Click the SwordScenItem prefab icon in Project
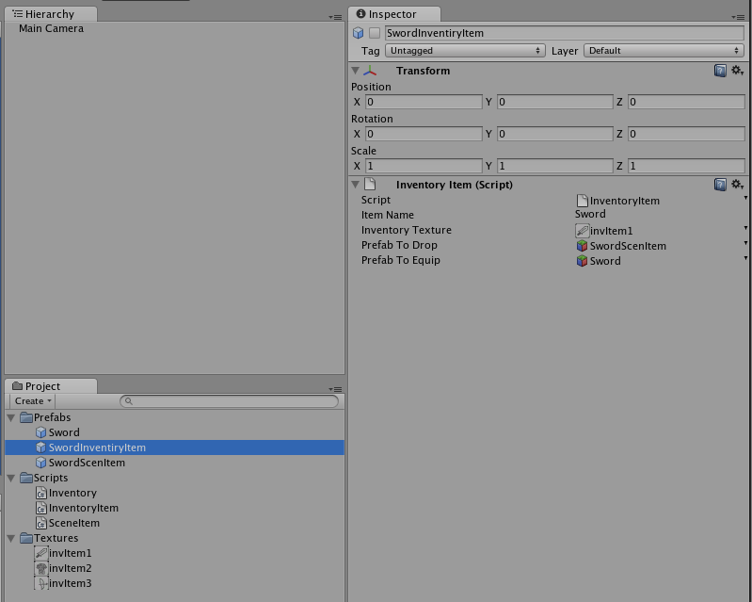This screenshot has width=752, height=602. pos(40,463)
